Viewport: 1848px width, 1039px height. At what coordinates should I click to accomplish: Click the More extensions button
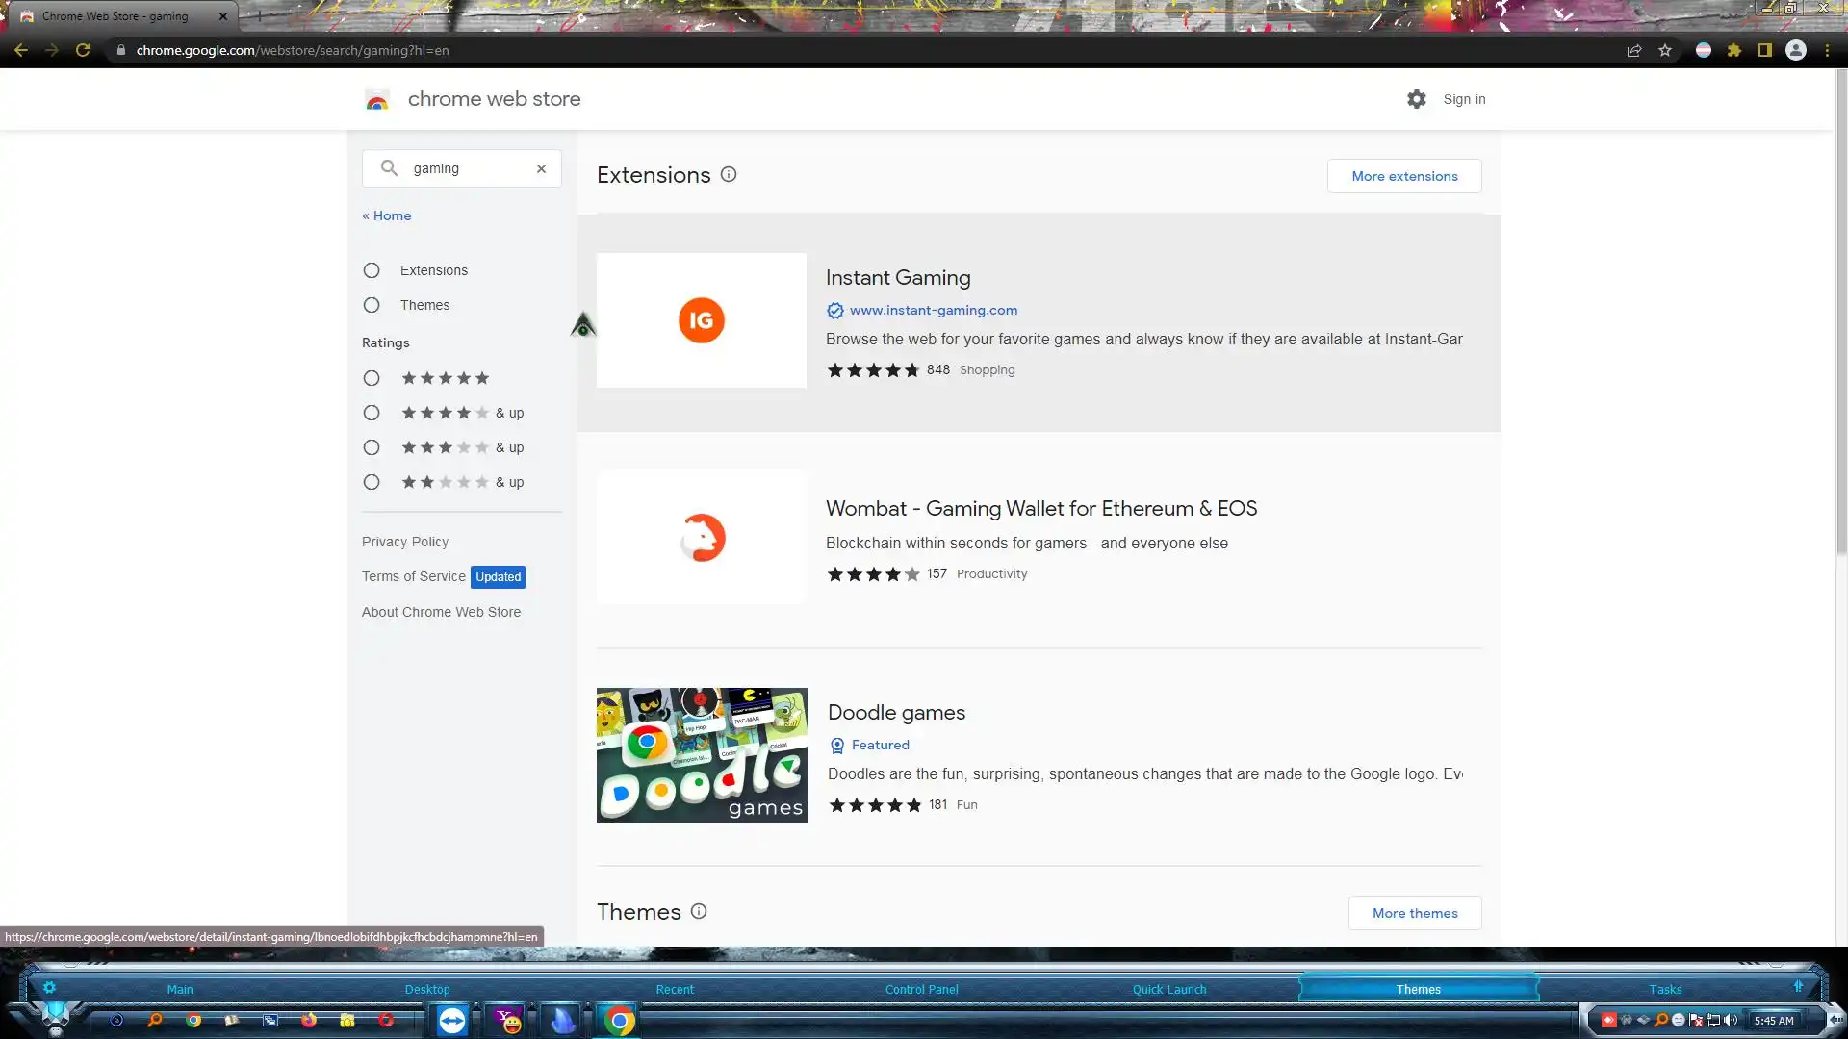(1403, 176)
